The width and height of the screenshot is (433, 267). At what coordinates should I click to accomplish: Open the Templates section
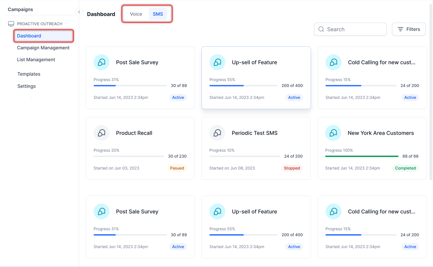29,74
